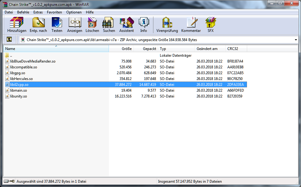The image size is (301, 187).
Task: Click CRC32 value B2720359
Action: click(x=235, y=96)
